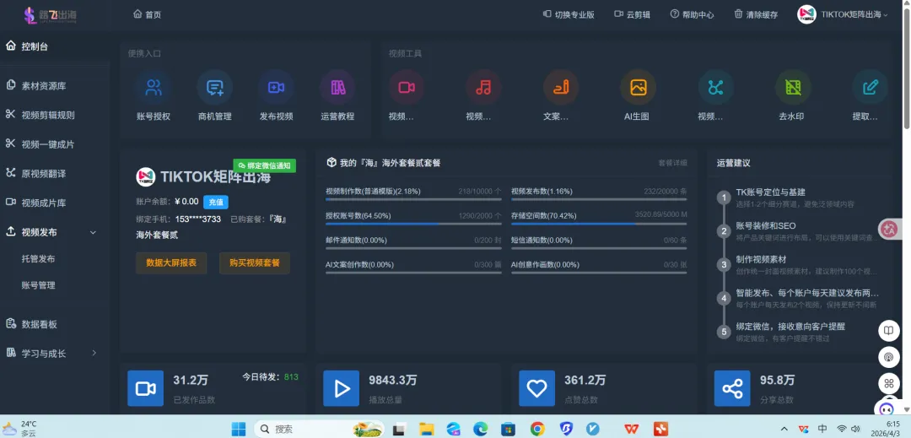Click the Windows Start button
911x438 pixels.
click(238, 429)
